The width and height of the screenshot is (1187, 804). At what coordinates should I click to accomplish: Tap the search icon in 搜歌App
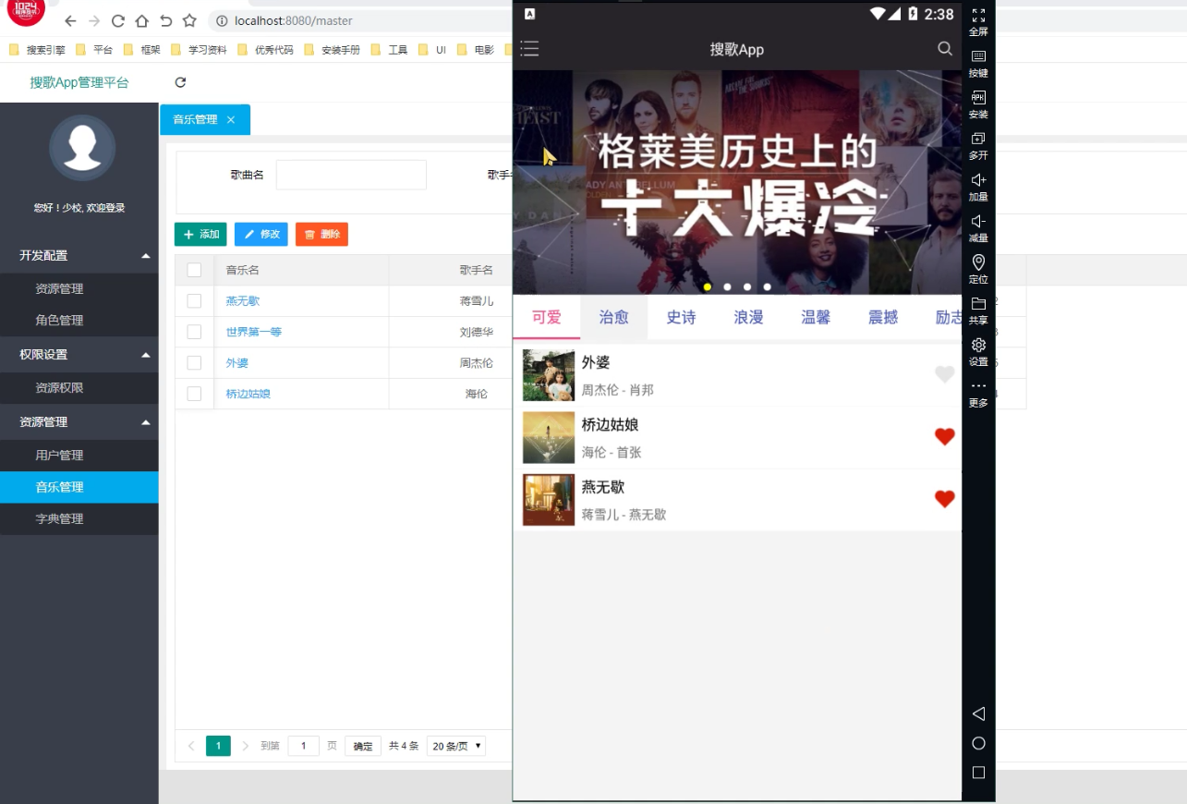[x=944, y=49]
